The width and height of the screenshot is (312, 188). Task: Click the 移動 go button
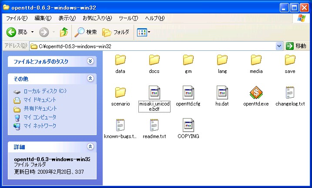click(x=296, y=46)
